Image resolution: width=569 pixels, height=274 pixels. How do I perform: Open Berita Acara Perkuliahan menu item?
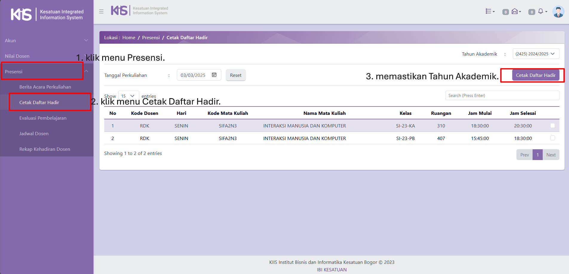point(45,87)
